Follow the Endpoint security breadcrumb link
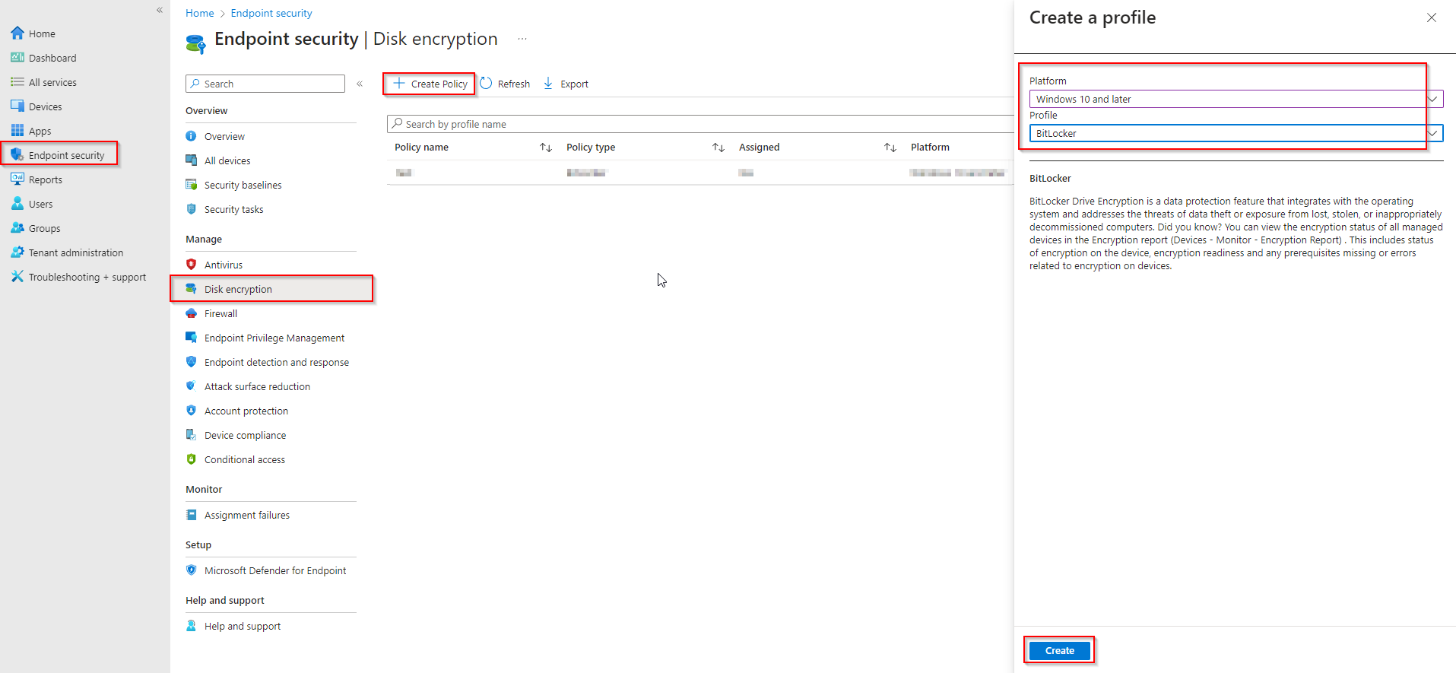This screenshot has width=1456, height=673. click(x=271, y=13)
